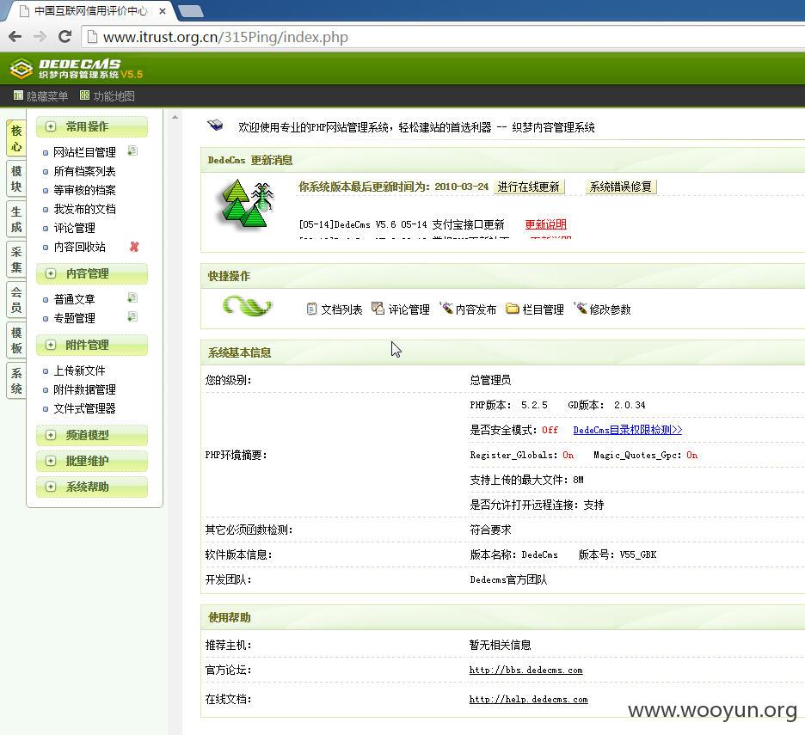Click the book icon beside welcome message
The height and width of the screenshot is (735, 805).
[x=215, y=126]
